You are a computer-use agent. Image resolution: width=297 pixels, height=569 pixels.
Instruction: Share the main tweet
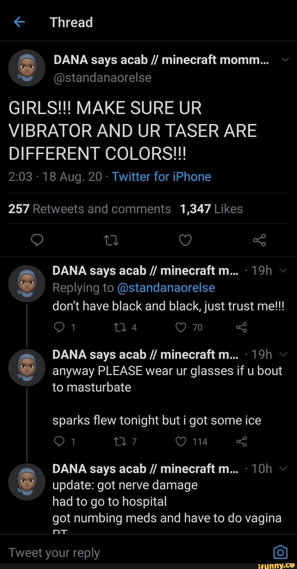259,240
